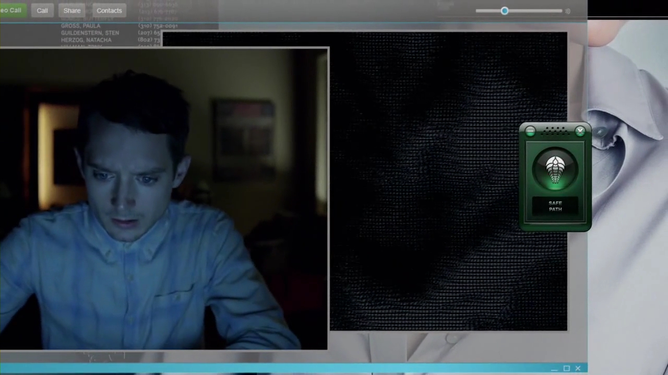The image size is (668, 375).
Task: Minimize the Safe Path widget
Action: pos(530,132)
